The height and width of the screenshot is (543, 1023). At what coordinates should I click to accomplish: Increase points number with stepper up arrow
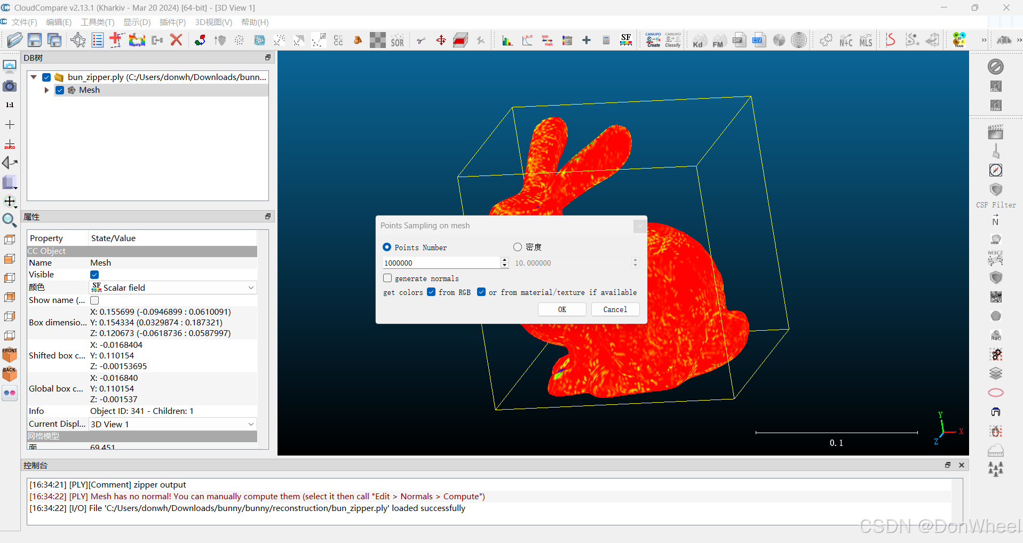[504, 260]
